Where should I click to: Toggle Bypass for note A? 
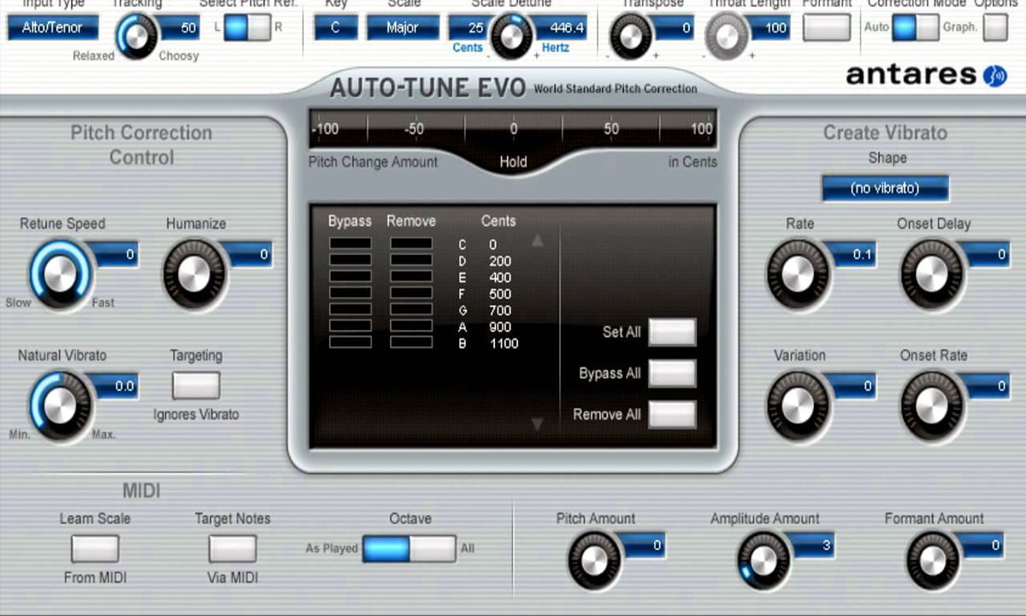click(351, 326)
